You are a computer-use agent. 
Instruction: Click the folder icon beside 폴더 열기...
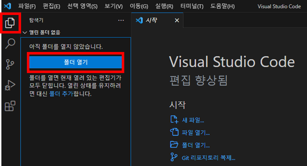tap(174, 144)
